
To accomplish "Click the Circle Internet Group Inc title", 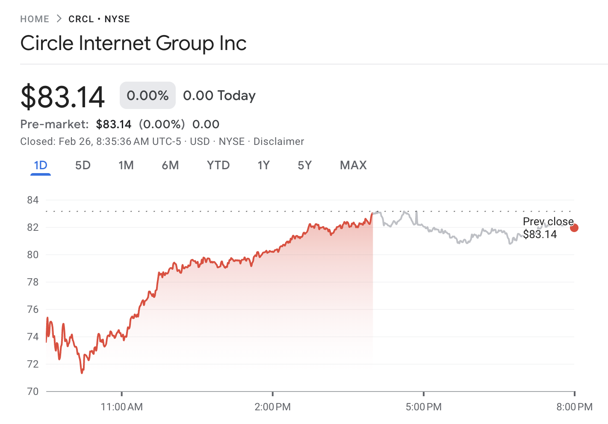I will 133,43.
